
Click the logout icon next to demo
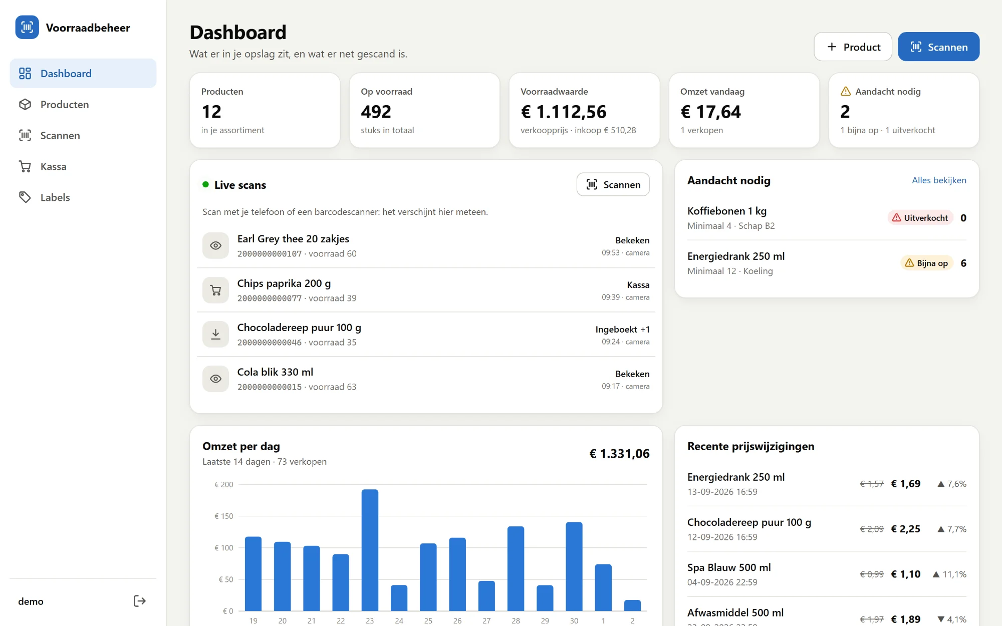140,601
